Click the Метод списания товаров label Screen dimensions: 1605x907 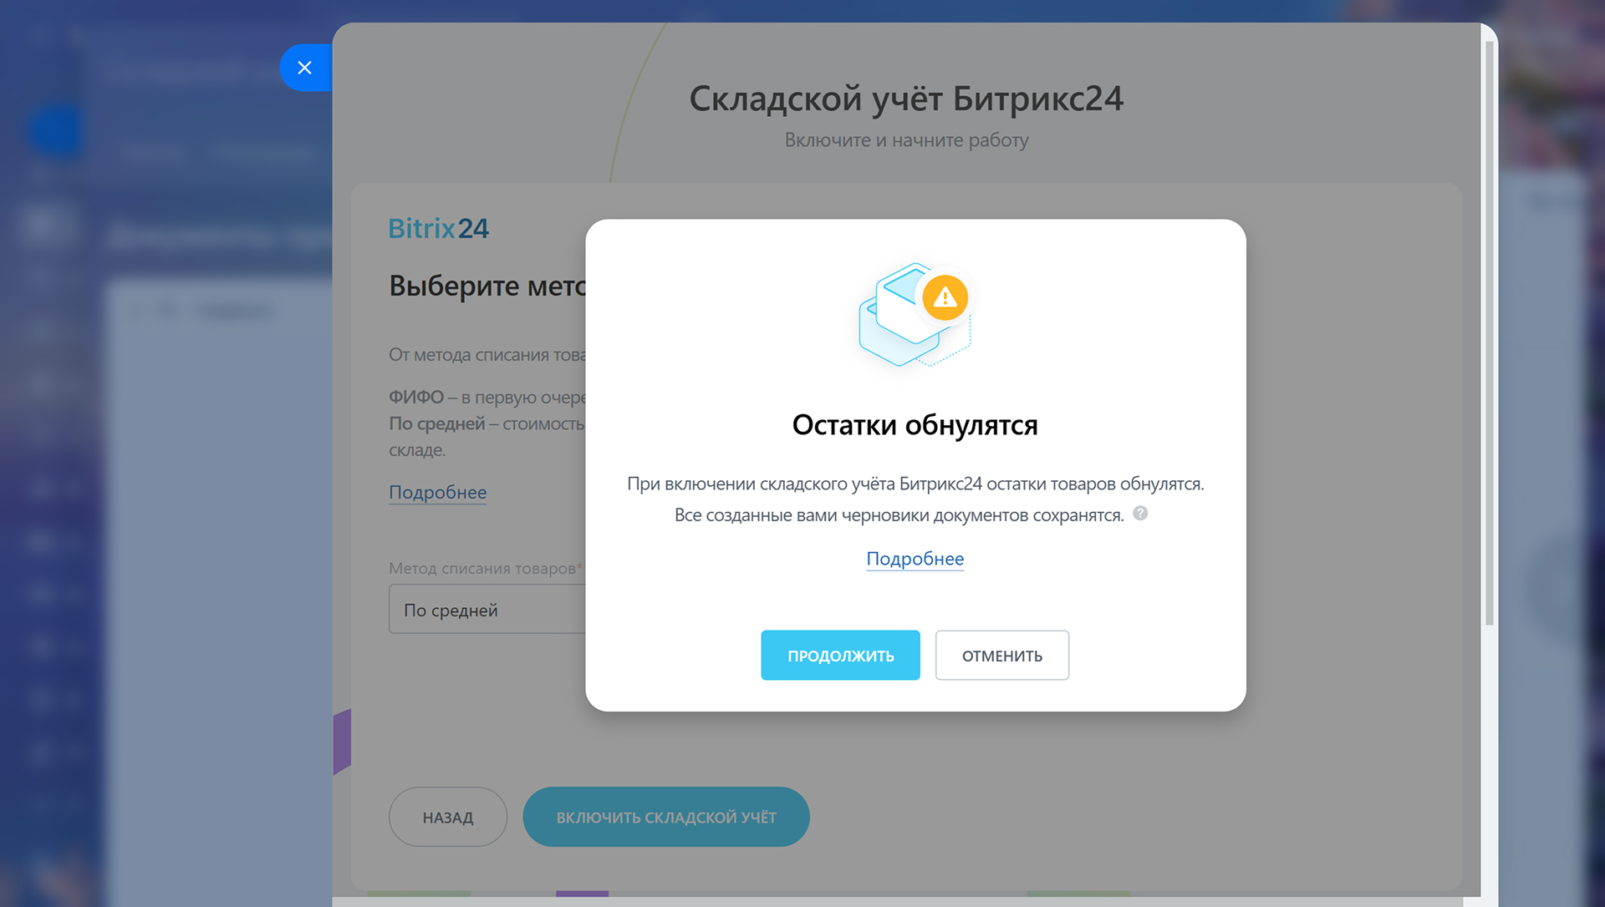point(485,568)
